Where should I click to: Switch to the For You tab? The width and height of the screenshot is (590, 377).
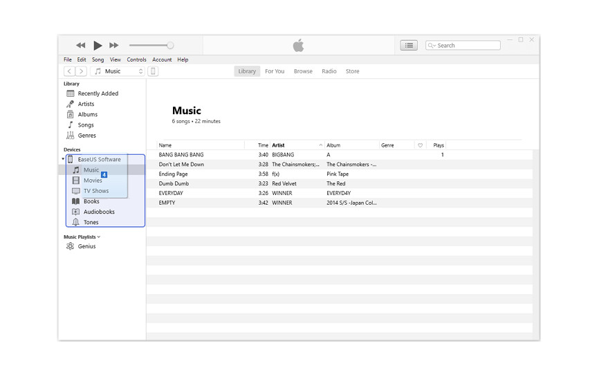275,71
